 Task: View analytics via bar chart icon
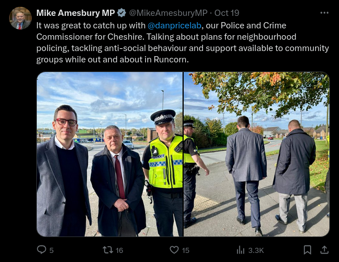point(240,250)
